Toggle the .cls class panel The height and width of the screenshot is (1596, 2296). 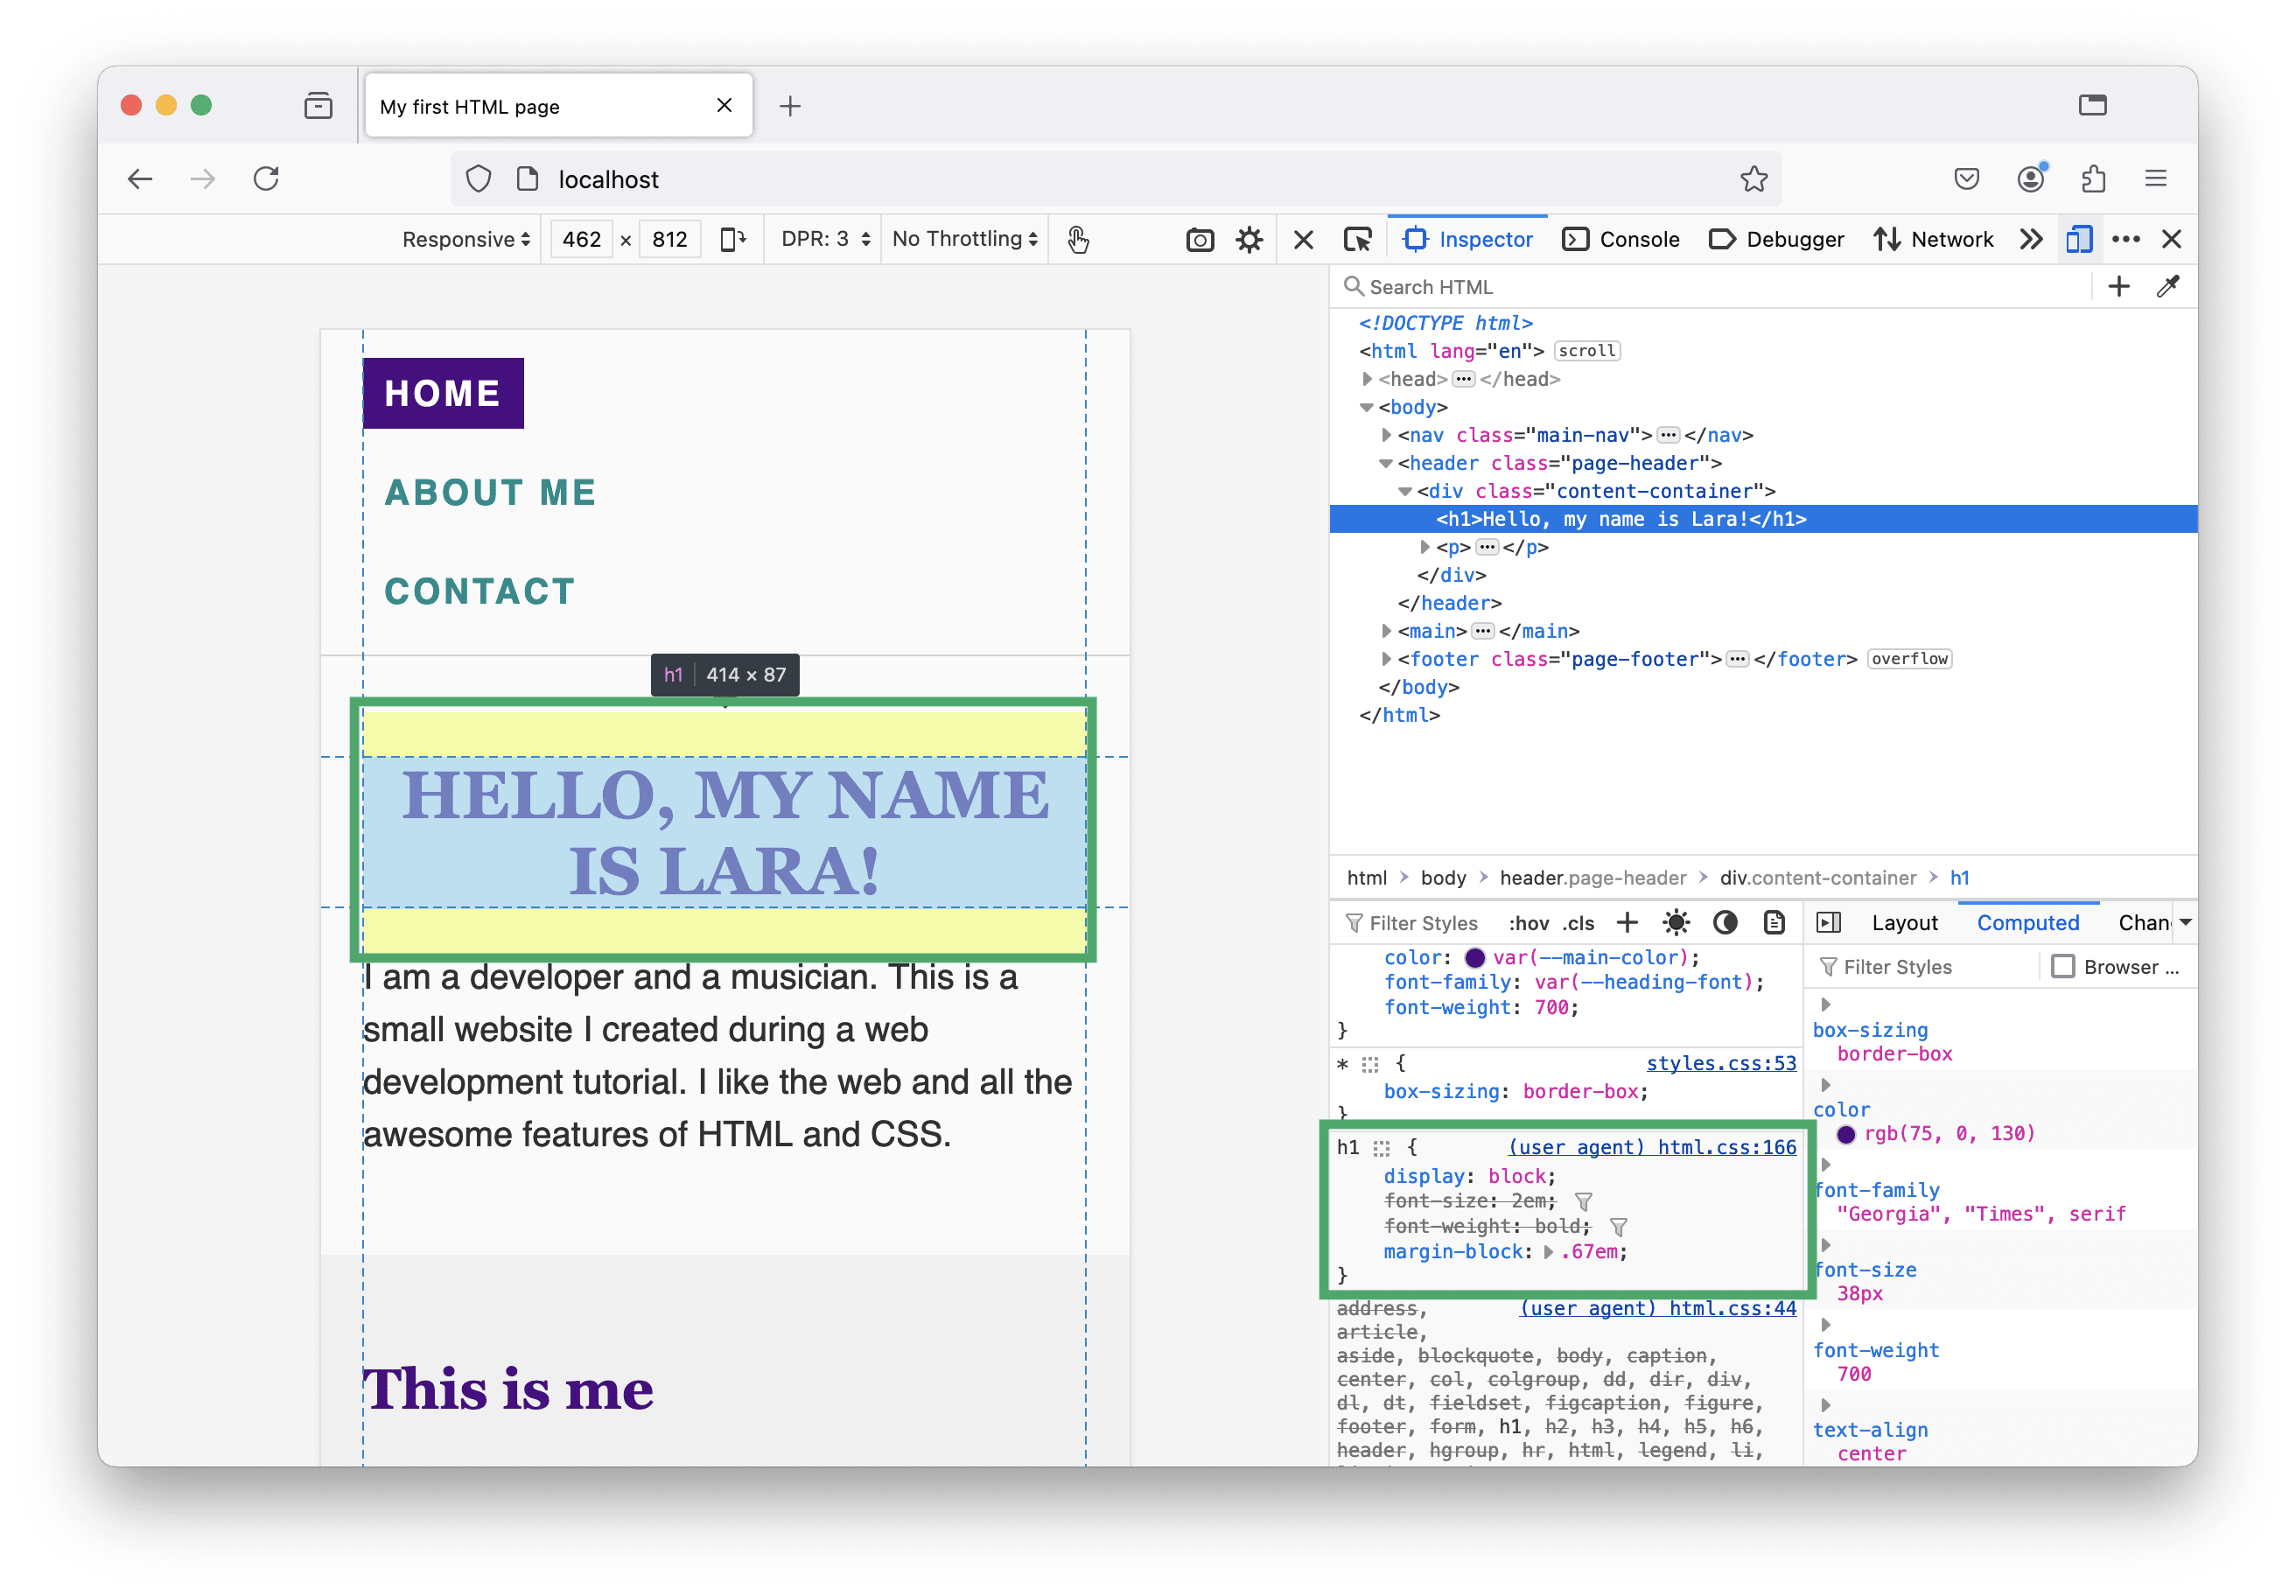1578,924
